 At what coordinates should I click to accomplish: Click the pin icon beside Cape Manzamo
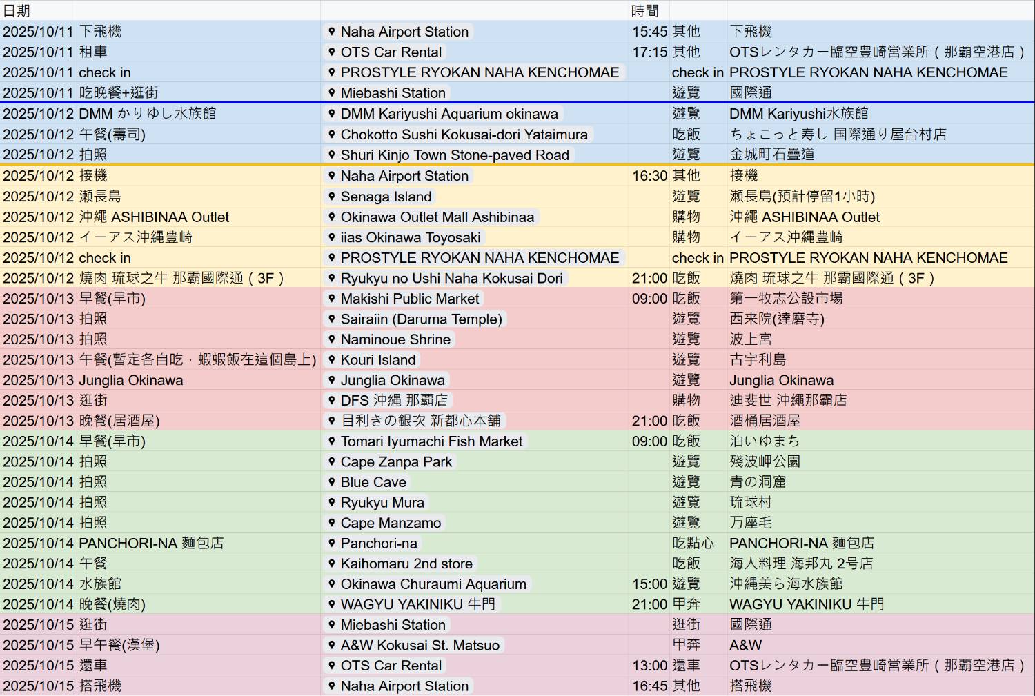pyautogui.click(x=332, y=522)
